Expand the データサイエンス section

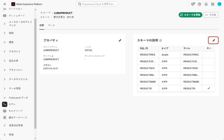tap(4, 79)
